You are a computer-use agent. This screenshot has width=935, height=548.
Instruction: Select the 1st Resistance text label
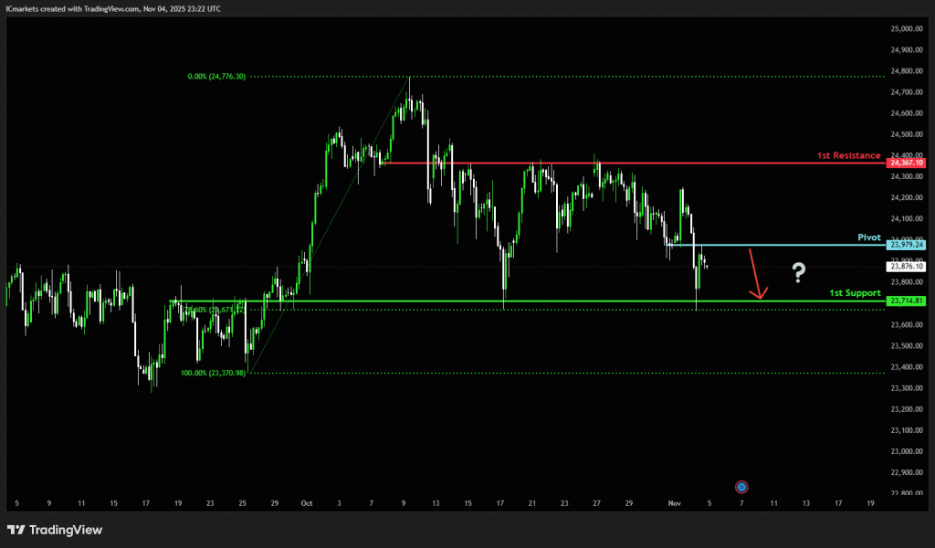tap(850, 156)
